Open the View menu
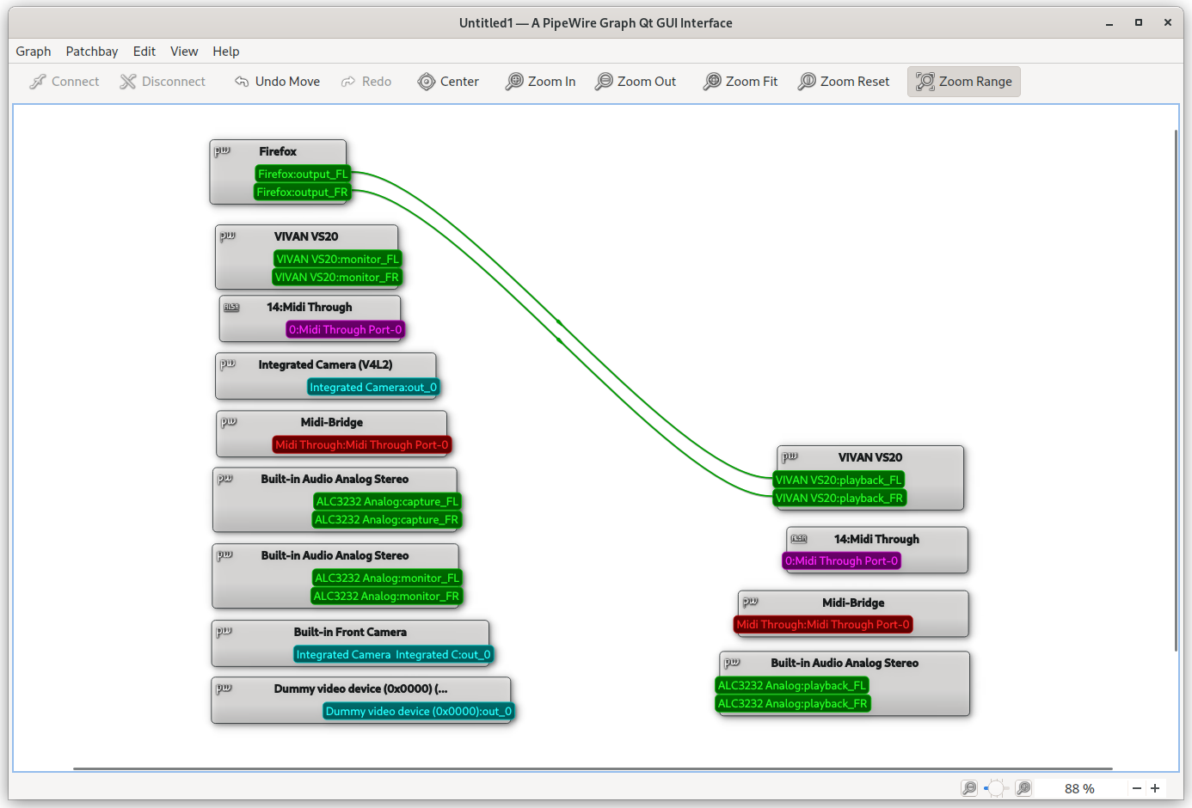The width and height of the screenshot is (1192, 808). (184, 52)
